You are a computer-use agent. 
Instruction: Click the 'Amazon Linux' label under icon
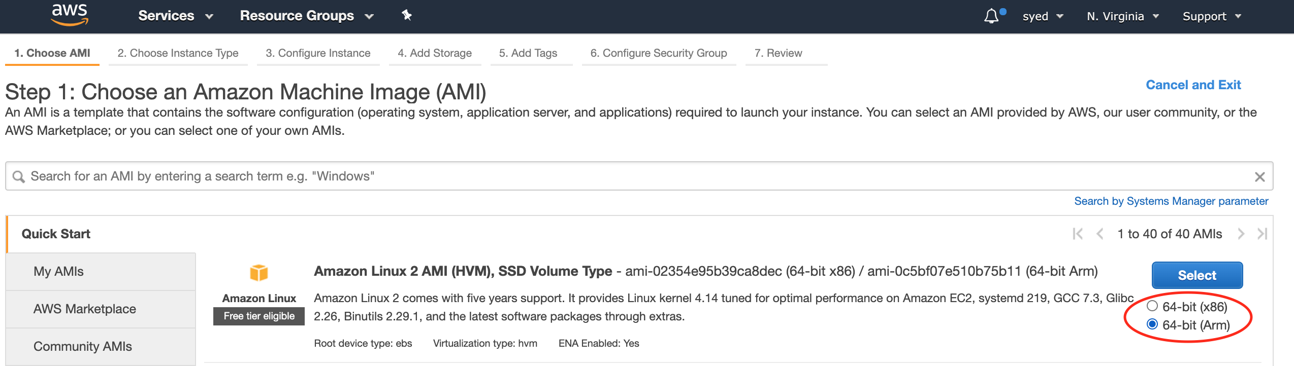click(x=259, y=298)
